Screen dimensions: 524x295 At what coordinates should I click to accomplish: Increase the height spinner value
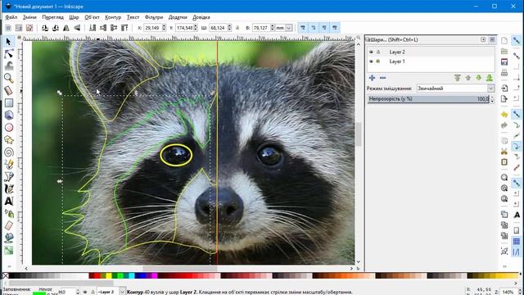273,26
